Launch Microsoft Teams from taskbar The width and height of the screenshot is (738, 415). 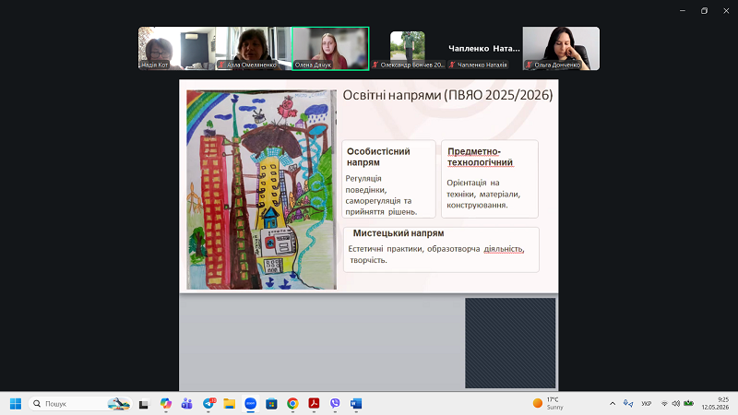click(x=187, y=404)
